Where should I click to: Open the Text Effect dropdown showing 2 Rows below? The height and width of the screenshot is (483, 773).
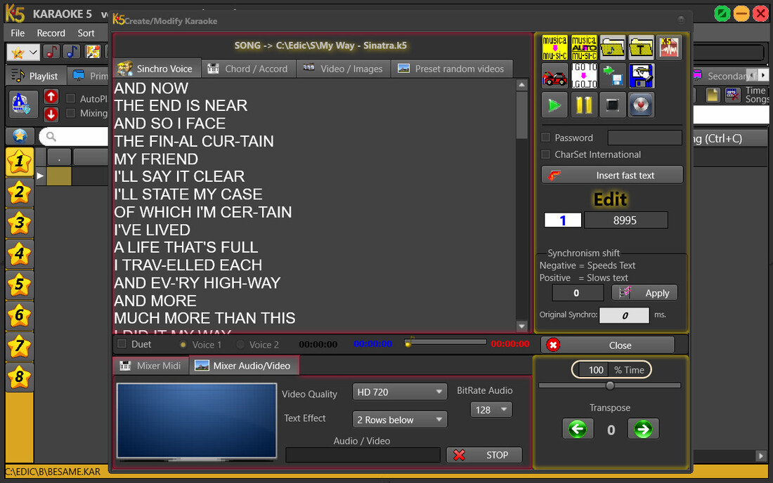click(400, 420)
